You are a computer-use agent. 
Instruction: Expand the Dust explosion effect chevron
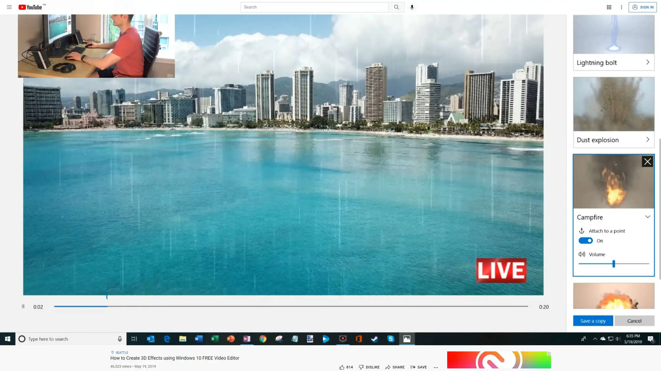[648, 140]
